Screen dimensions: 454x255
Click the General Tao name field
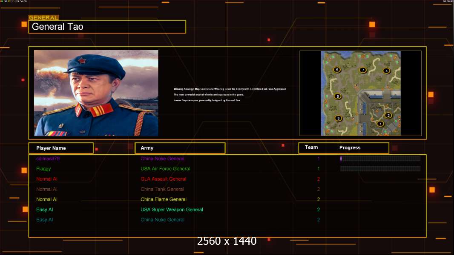107,27
